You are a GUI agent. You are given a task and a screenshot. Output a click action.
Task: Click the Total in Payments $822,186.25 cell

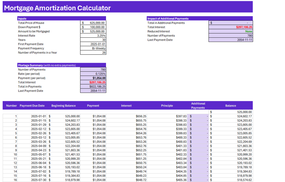(x=93, y=86)
